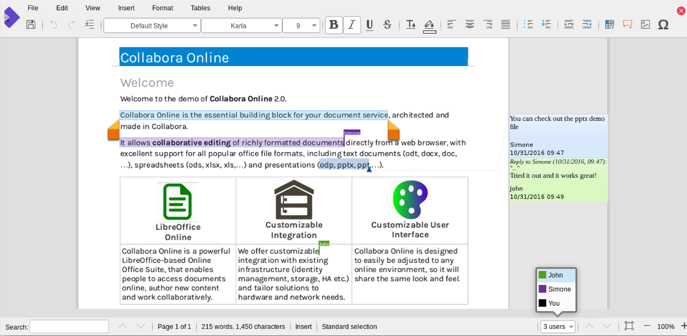Collapse the 3 users dropdown
The height and width of the screenshot is (336, 687).
coord(558,327)
